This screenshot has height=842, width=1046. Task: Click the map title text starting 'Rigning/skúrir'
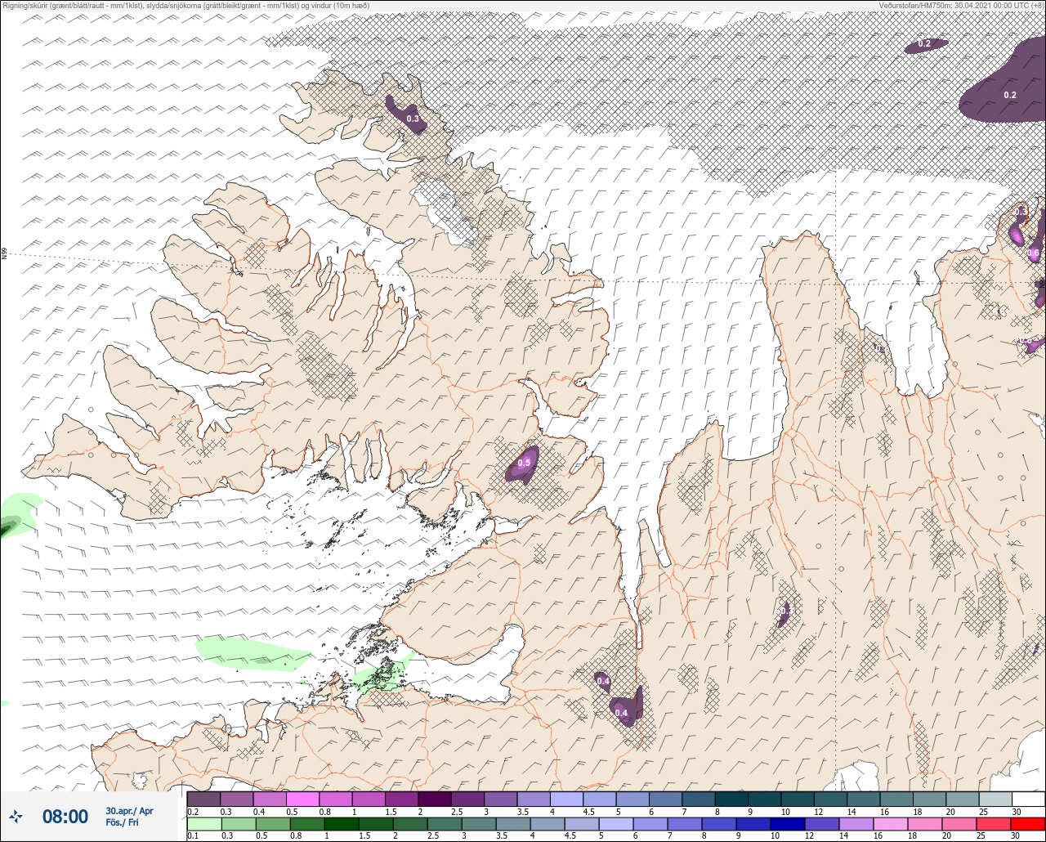point(186,6)
